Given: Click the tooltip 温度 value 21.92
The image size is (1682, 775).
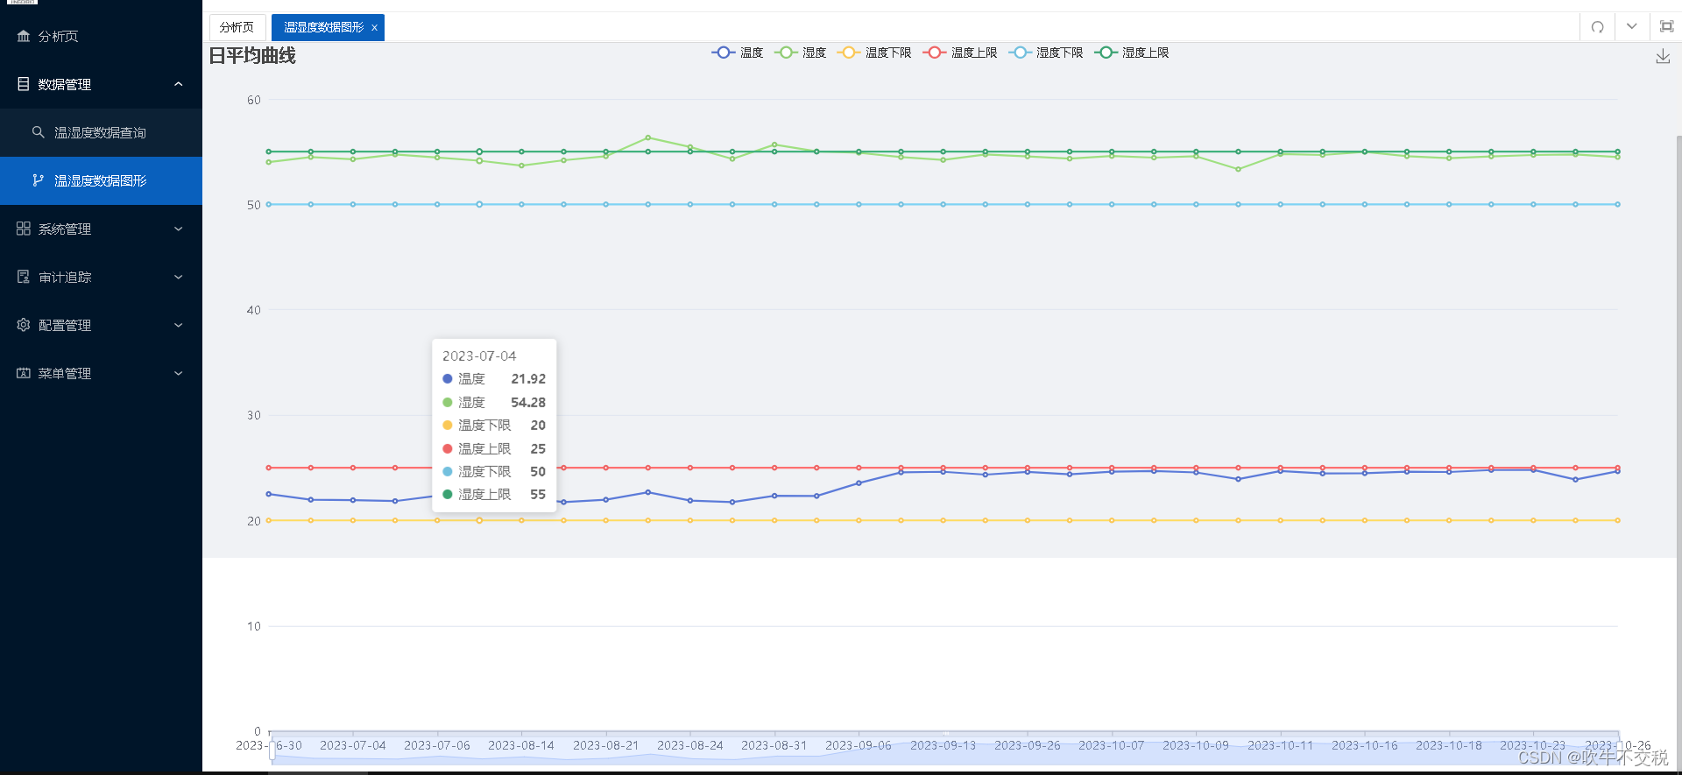Looking at the screenshot, I should click(x=528, y=378).
